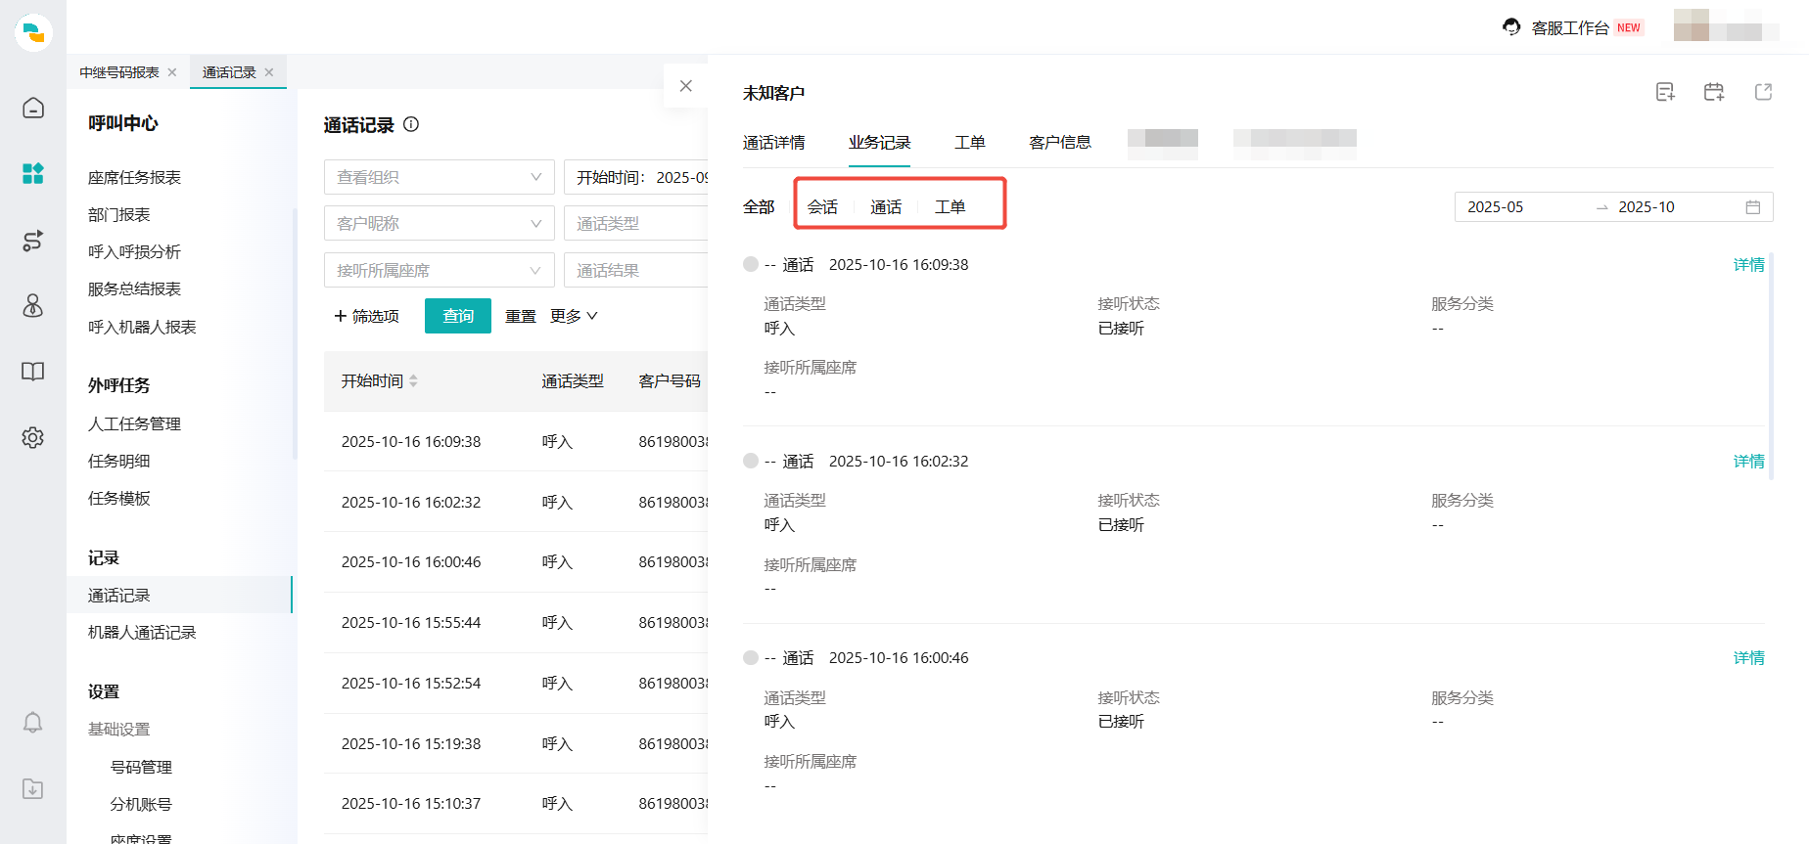Open 人工任务管理 in the menu
The image size is (1809, 844).
click(134, 423)
